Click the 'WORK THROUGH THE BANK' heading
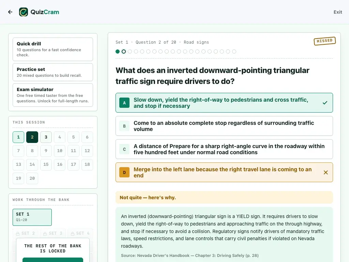349x262 pixels. [x=41, y=200]
